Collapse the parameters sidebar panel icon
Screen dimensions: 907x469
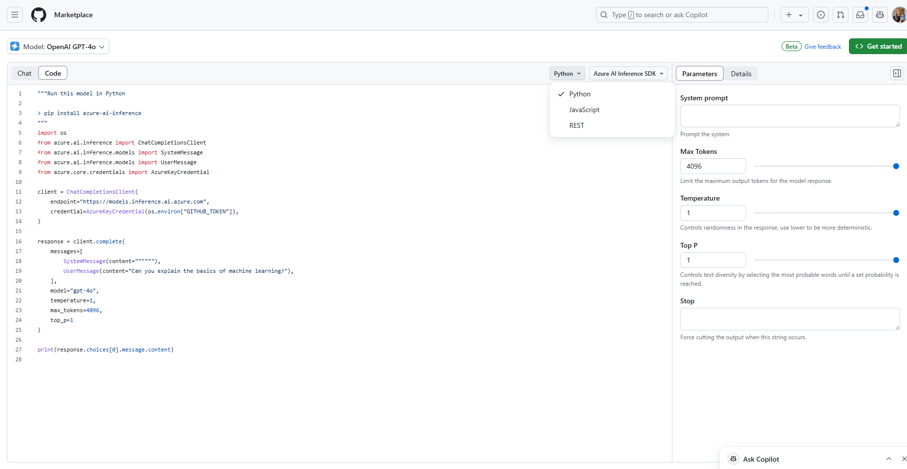coord(897,73)
